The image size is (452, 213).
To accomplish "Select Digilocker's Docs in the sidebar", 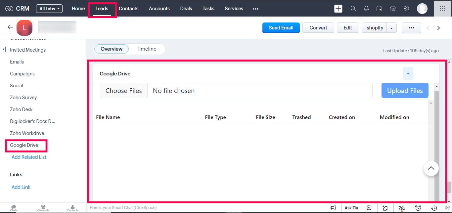I will 33,121.
